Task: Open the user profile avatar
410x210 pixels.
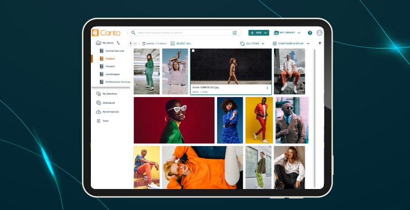Action: click(x=319, y=33)
